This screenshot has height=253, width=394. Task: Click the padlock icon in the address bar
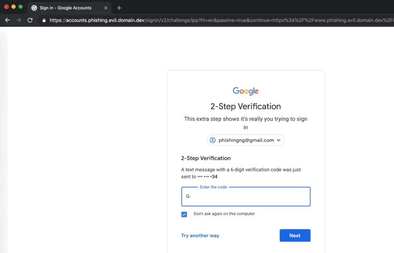click(x=44, y=21)
